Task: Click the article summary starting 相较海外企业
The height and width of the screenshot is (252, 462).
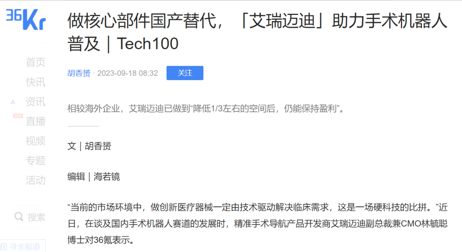Action: point(206,109)
